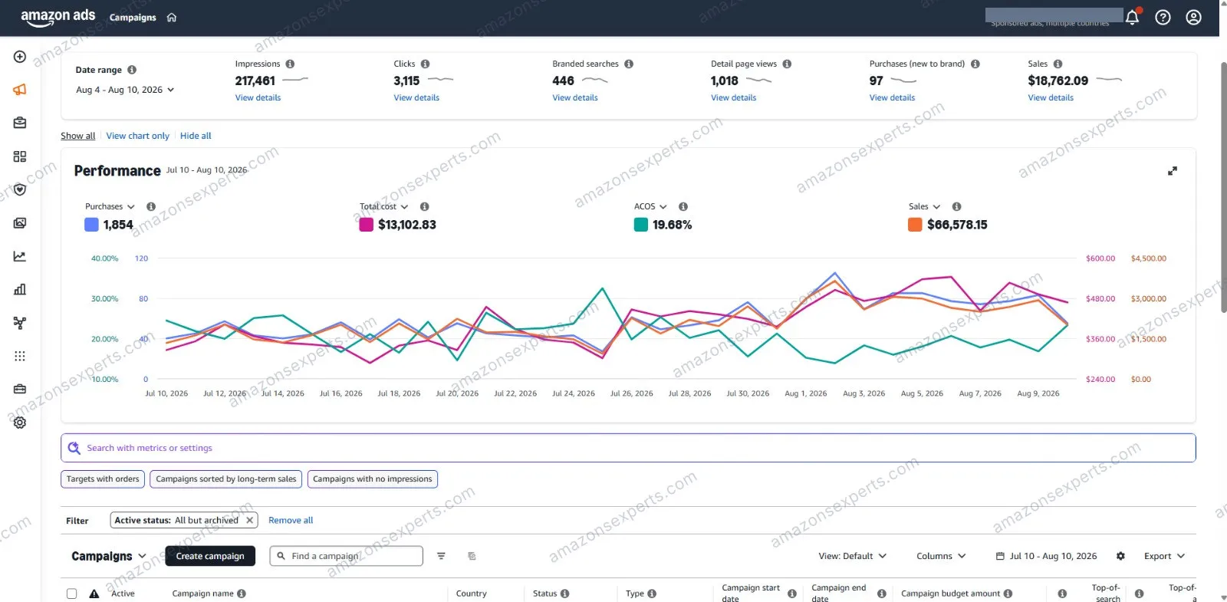1227x602 pixels.
Task: Apply Targets with orders suggestion
Action: (x=103, y=479)
